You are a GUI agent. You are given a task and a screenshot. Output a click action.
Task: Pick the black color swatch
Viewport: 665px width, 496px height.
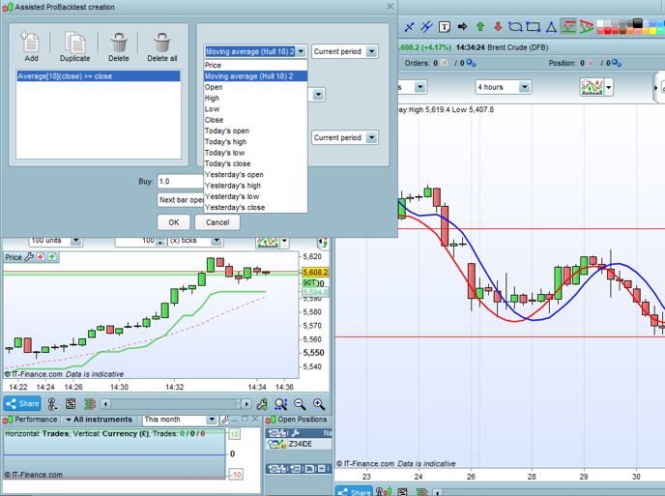637,23
